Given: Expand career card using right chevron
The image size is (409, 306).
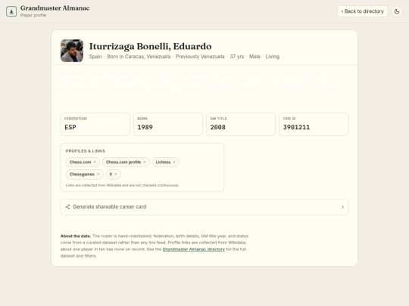Looking at the screenshot, I should click(x=342, y=207).
